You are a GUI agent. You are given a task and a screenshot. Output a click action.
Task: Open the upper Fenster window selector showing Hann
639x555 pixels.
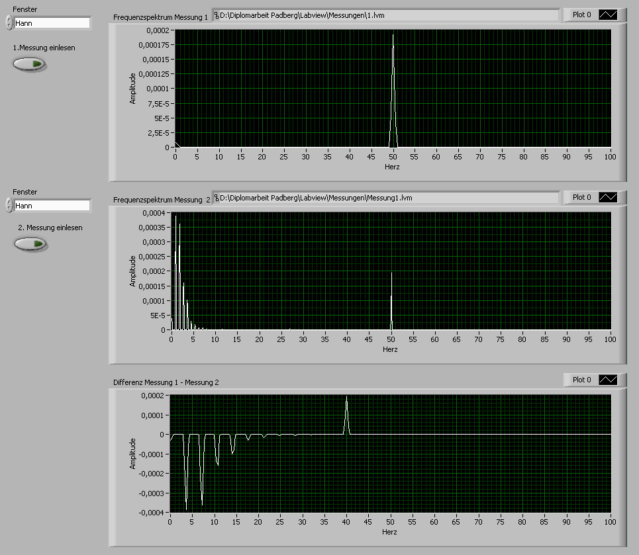coord(52,22)
